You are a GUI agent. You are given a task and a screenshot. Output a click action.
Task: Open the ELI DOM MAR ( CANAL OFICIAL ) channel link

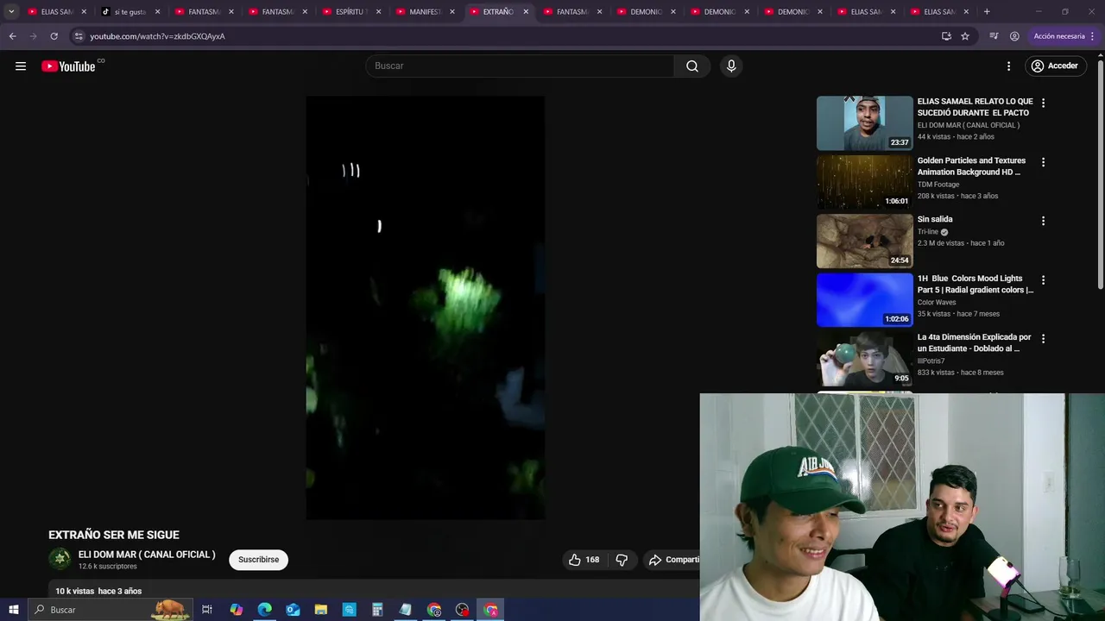pyautogui.click(x=147, y=555)
